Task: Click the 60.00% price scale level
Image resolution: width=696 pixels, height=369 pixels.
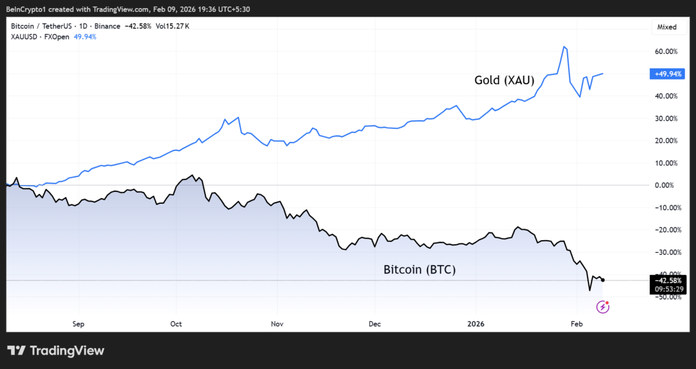Action: coord(666,51)
